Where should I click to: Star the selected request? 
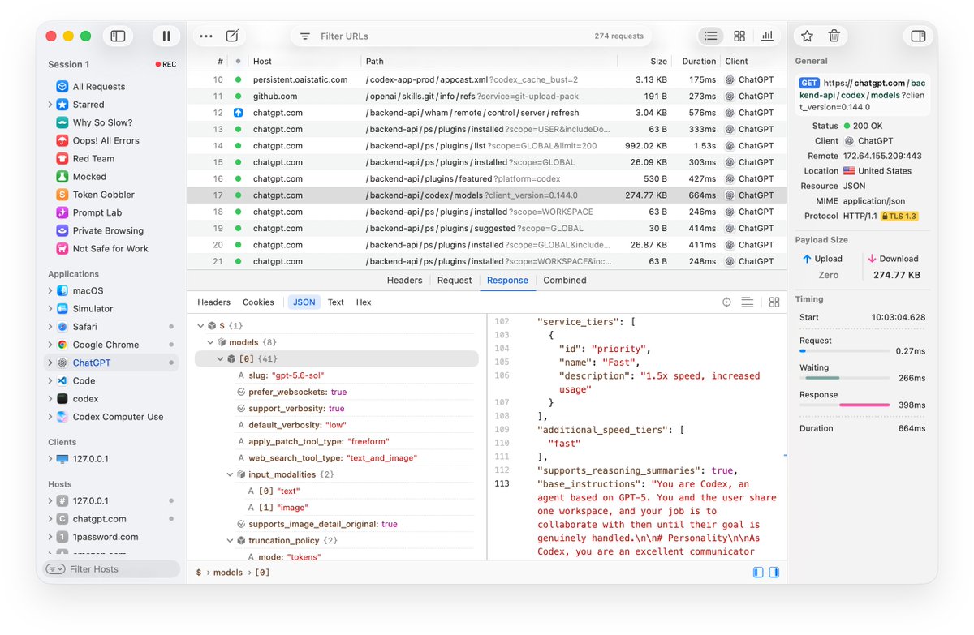tap(807, 36)
